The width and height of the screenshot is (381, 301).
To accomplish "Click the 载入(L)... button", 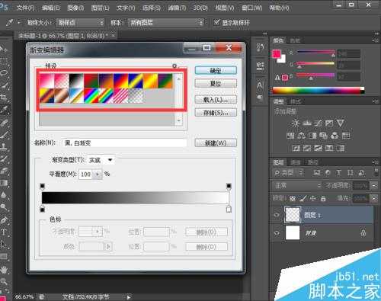I will [x=216, y=99].
